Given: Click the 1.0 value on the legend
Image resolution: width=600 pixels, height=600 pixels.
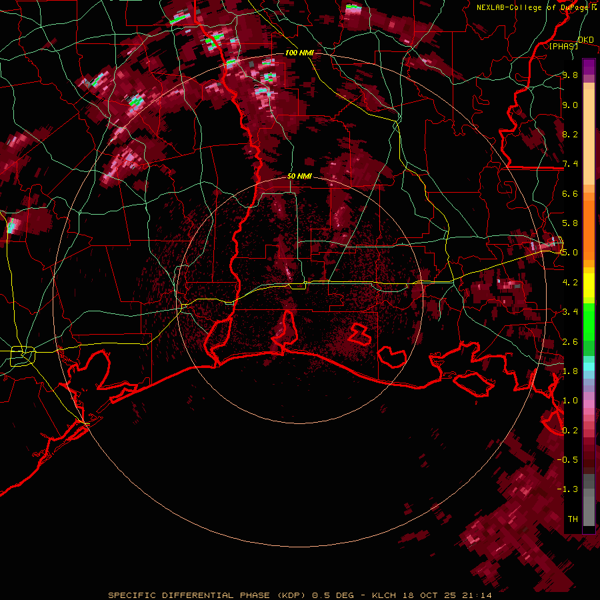Looking at the screenshot, I should tap(570, 401).
